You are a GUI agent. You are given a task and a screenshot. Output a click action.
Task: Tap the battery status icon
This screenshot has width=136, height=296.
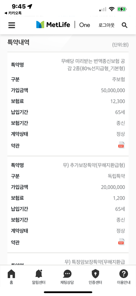point(122,9)
